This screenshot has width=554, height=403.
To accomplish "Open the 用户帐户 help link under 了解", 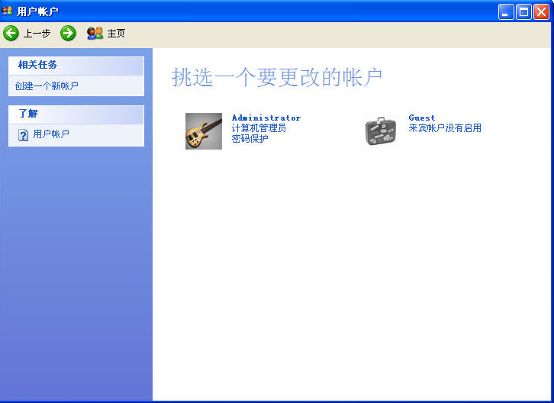I will 51,134.
